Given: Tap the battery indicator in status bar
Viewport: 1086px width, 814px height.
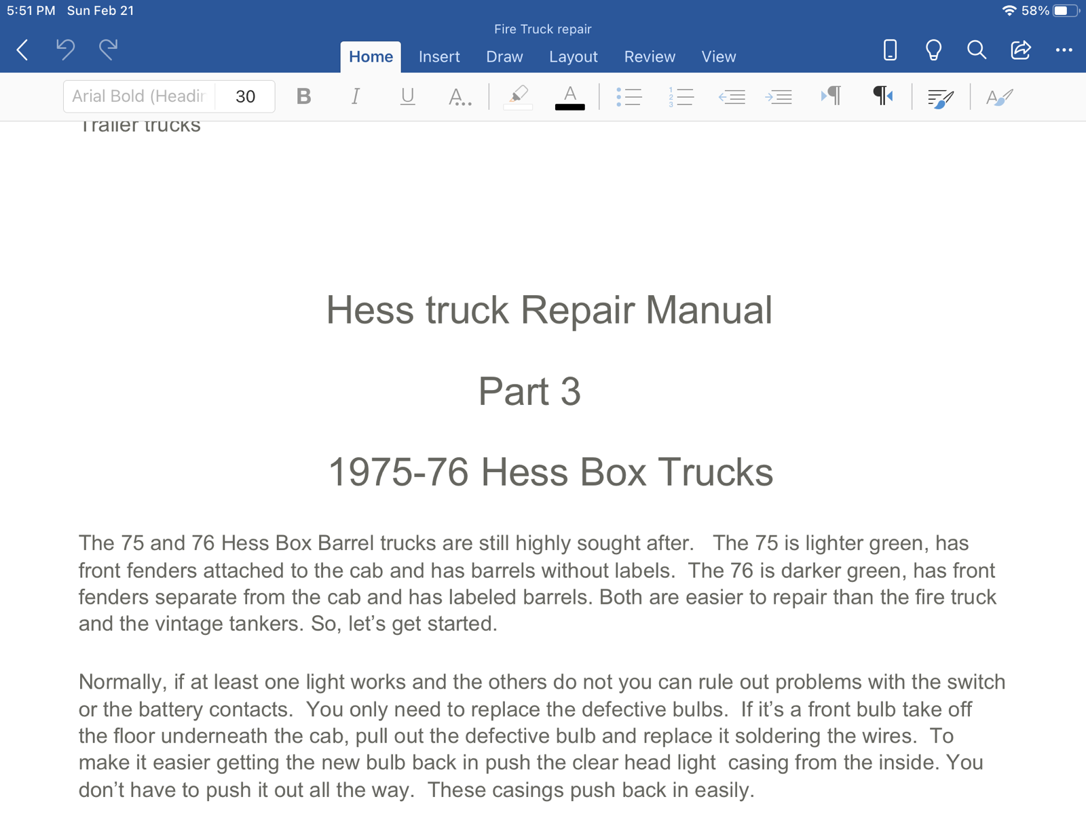Looking at the screenshot, I should 1066,11.
